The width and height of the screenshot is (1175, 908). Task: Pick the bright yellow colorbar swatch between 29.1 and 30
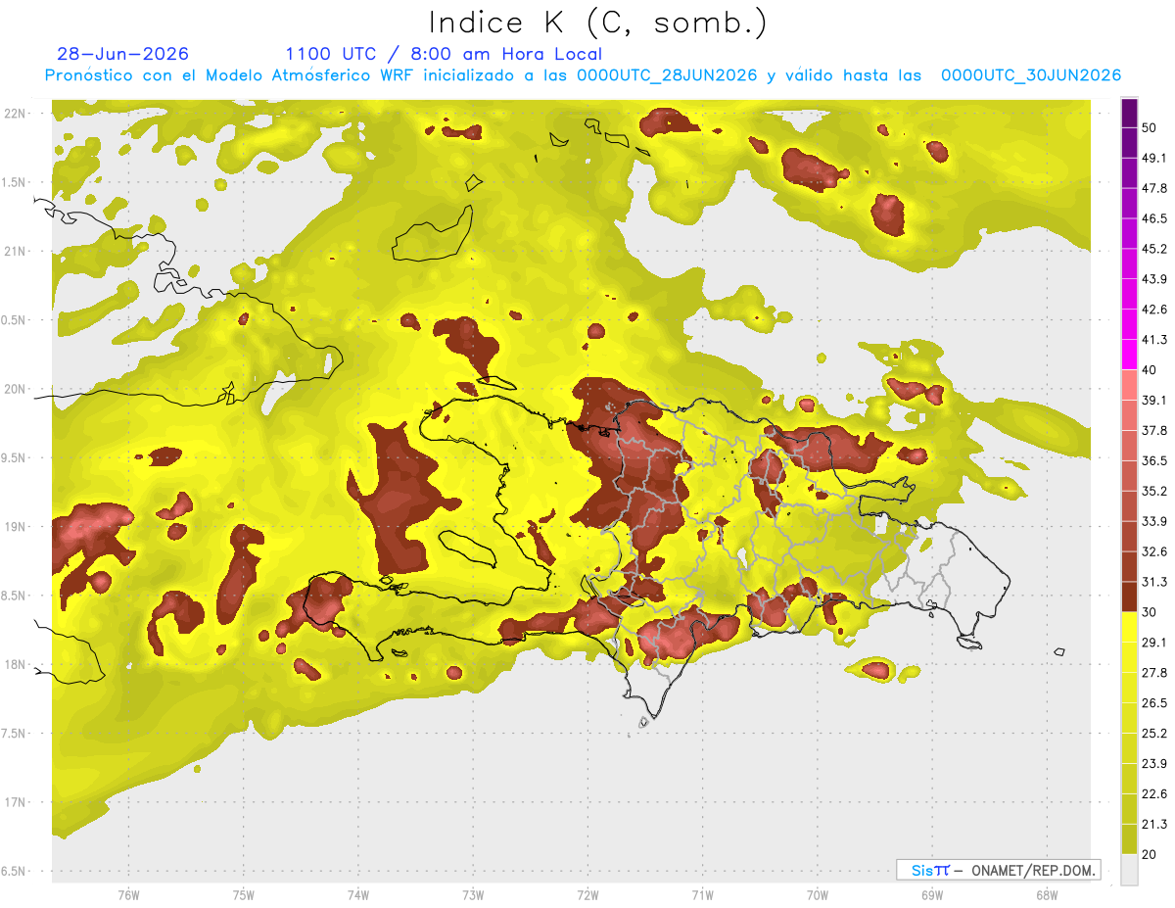[1129, 627]
